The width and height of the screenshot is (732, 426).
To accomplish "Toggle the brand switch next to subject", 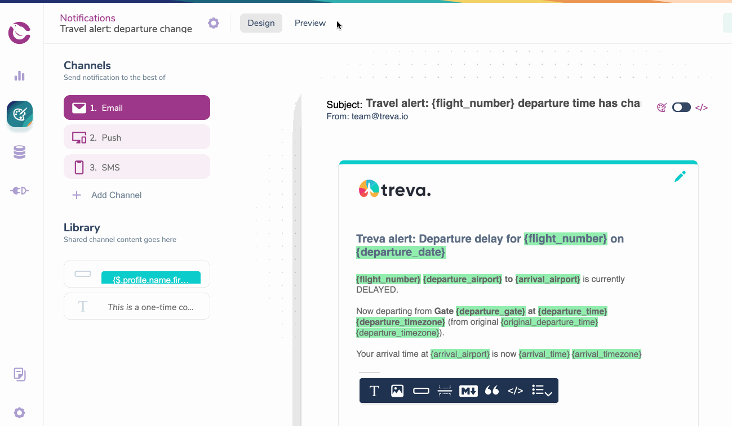I will pyautogui.click(x=681, y=107).
